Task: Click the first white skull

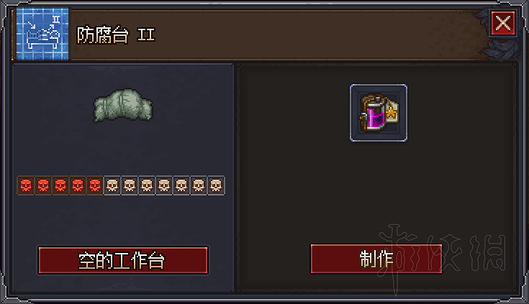Action: click(x=112, y=185)
